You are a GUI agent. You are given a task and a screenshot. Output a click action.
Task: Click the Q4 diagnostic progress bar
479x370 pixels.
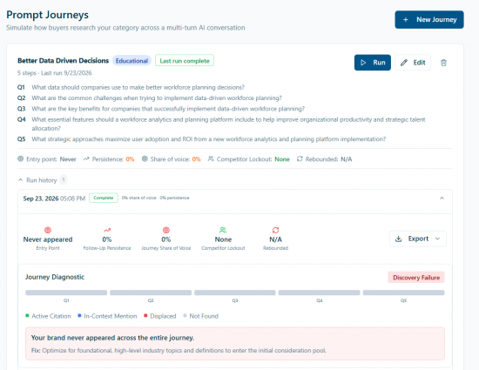point(320,293)
